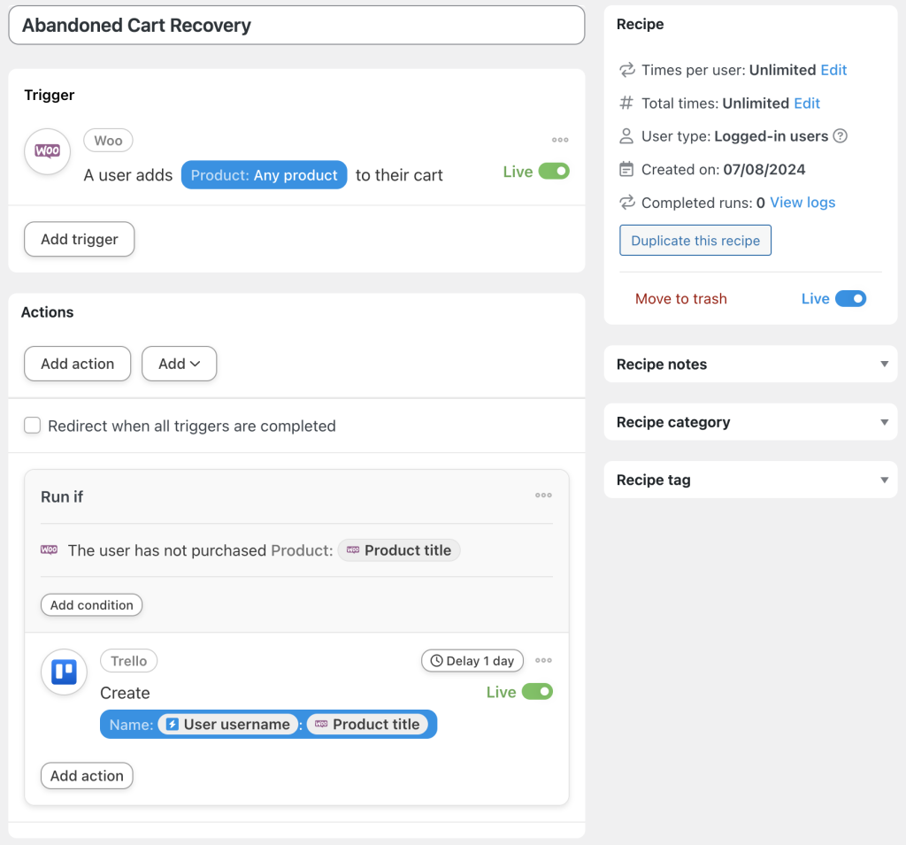Open the Add dropdown in Actions
This screenshot has height=845, width=906.
179,364
